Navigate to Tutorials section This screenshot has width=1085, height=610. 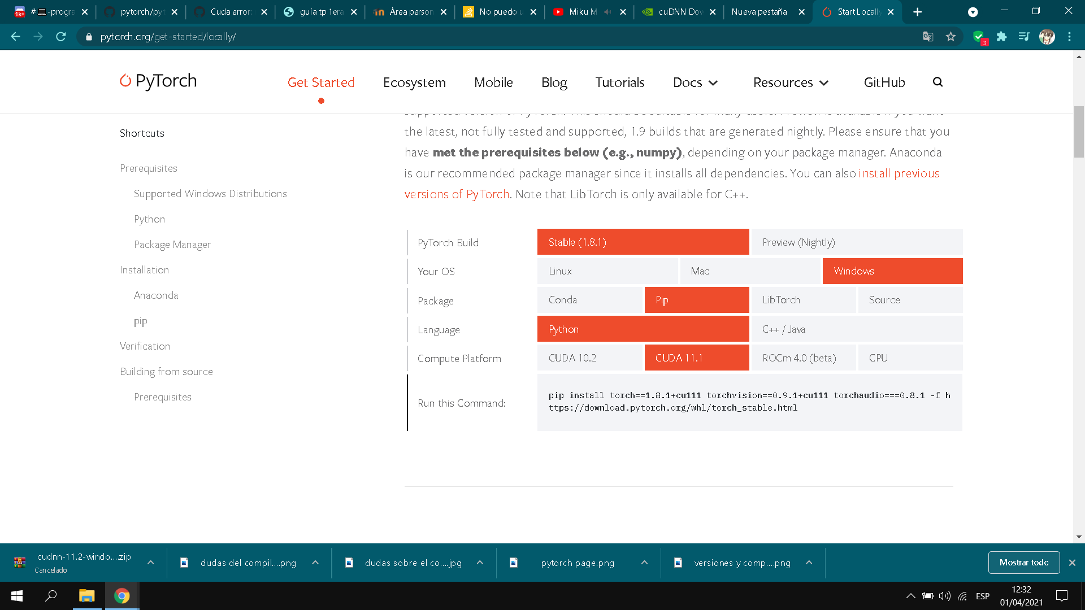pyautogui.click(x=620, y=82)
